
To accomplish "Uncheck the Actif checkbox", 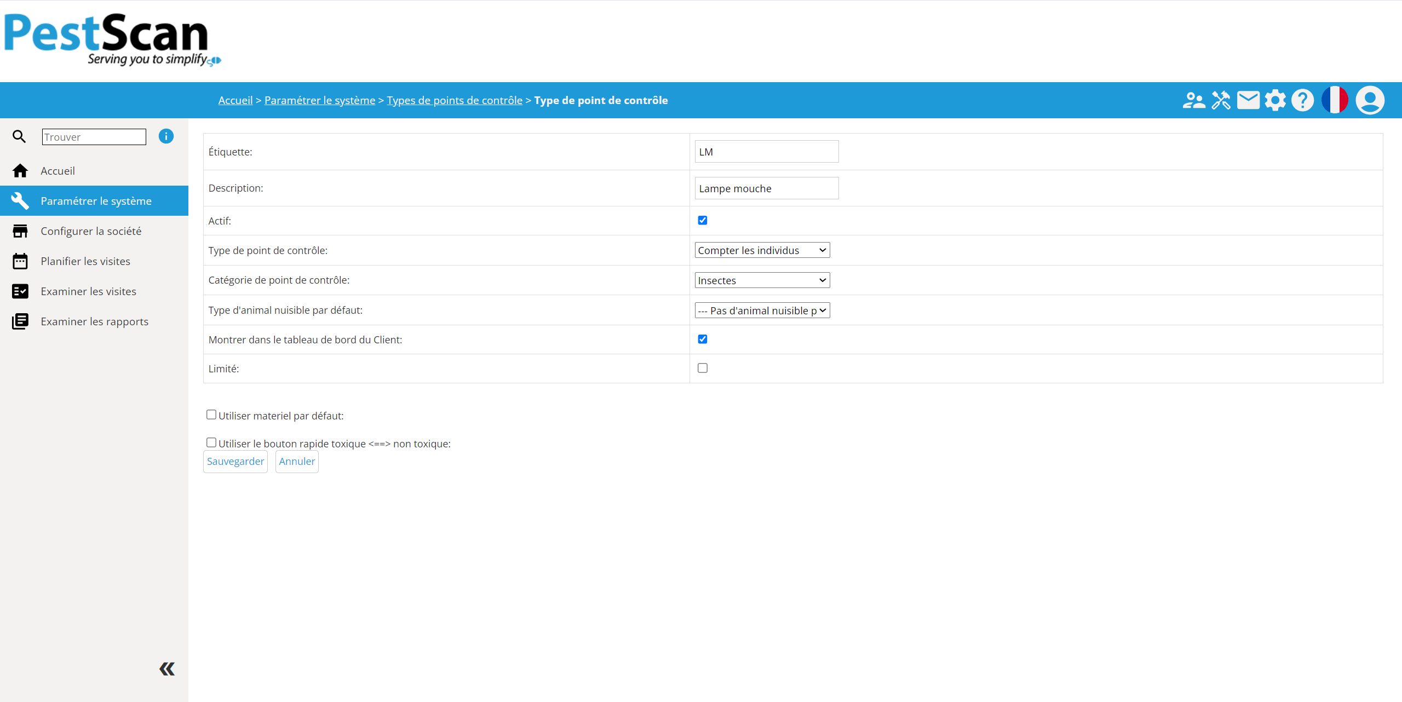I will (703, 220).
